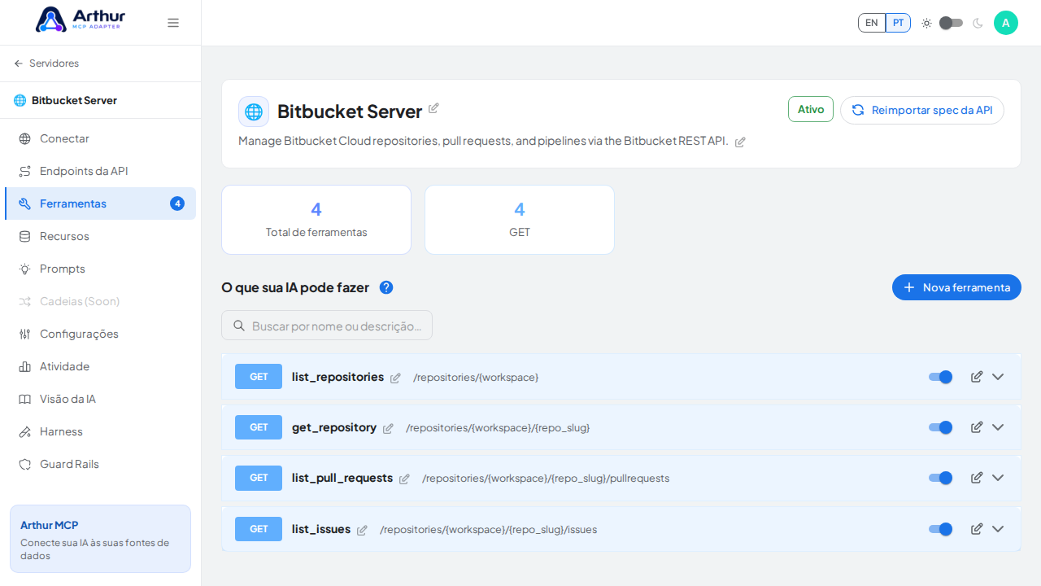Click the back arrow next to Servidores
The image size is (1041, 586).
click(19, 63)
